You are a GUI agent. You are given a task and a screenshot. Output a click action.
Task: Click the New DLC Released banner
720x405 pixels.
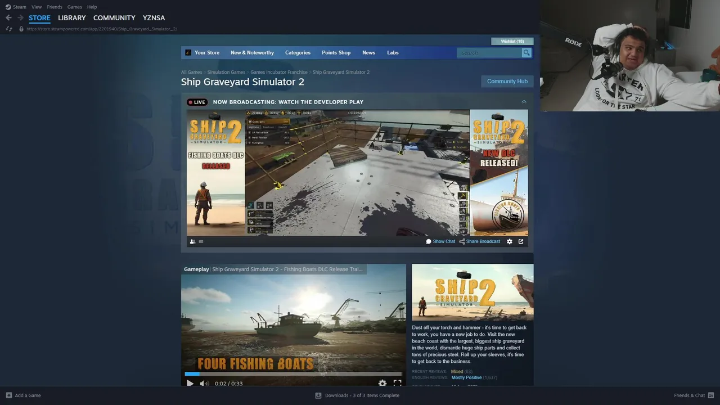pos(499,173)
